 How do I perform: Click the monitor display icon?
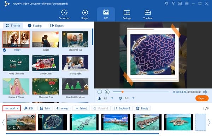coord(120,98)
